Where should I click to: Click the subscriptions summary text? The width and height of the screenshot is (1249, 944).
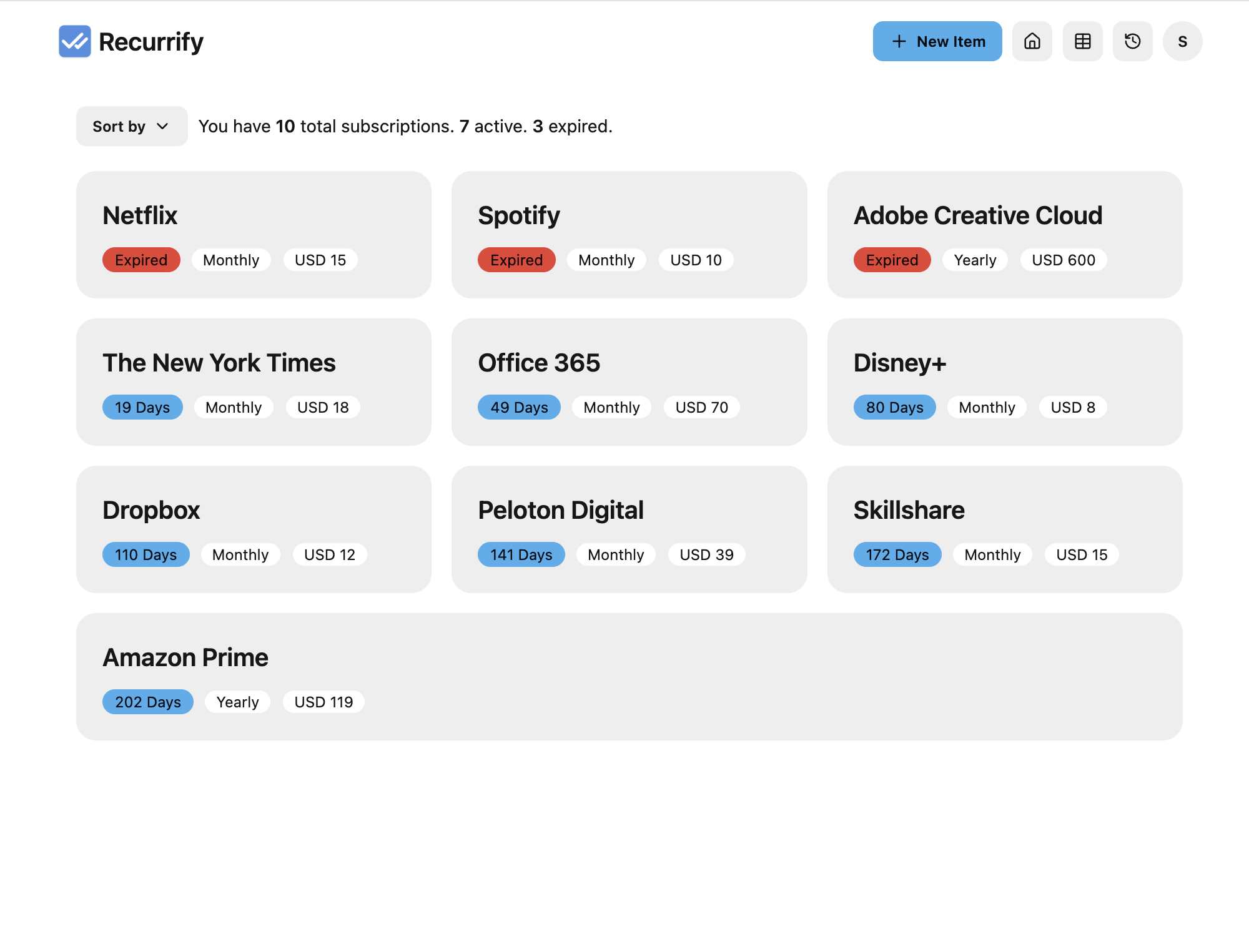405,126
